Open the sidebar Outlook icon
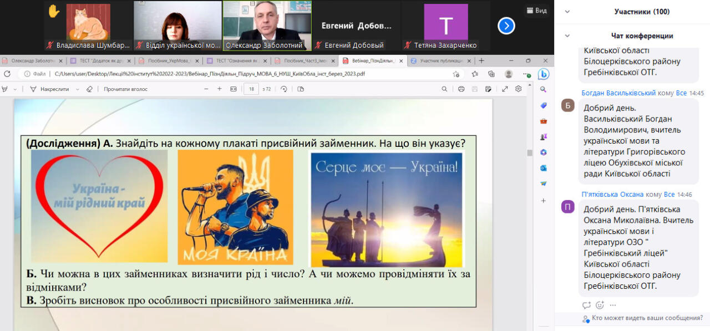710x331 pixels. point(544,167)
